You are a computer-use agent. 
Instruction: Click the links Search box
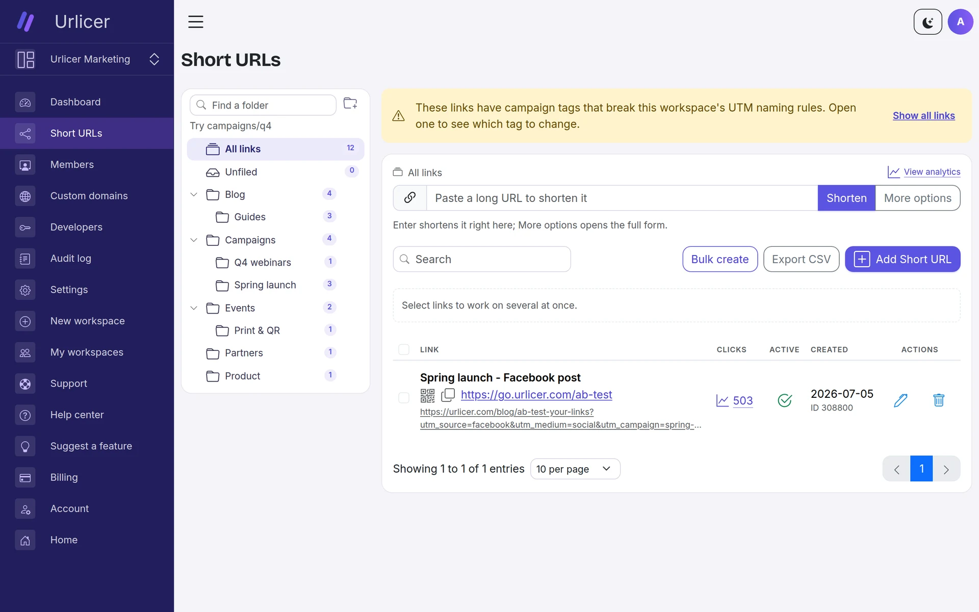click(x=482, y=259)
